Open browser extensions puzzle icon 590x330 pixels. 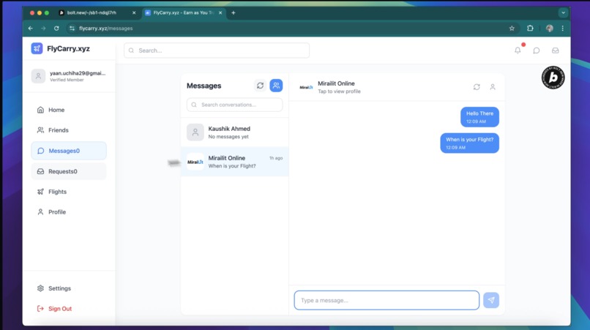530,29
